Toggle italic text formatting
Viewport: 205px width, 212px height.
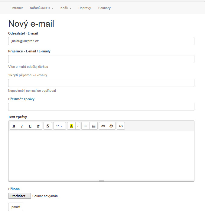tap(22, 126)
